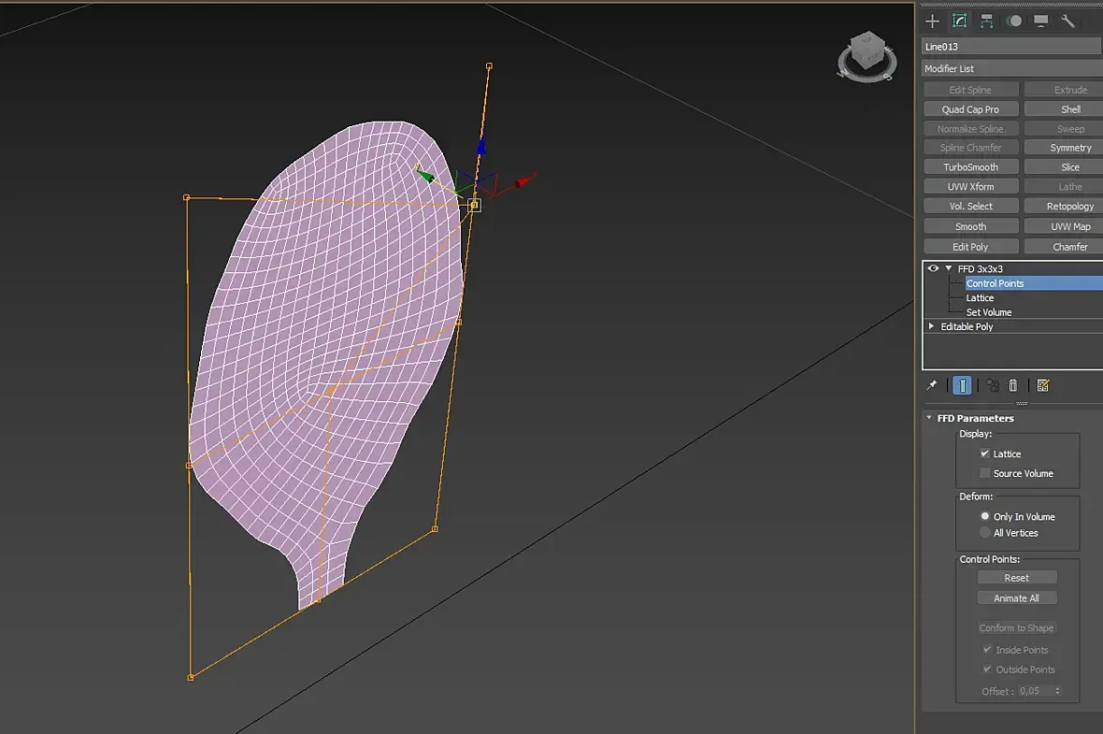Apply the Edit Poly modifier
The width and height of the screenshot is (1103, 734).
pyautogui.click(x=971, y=247)
